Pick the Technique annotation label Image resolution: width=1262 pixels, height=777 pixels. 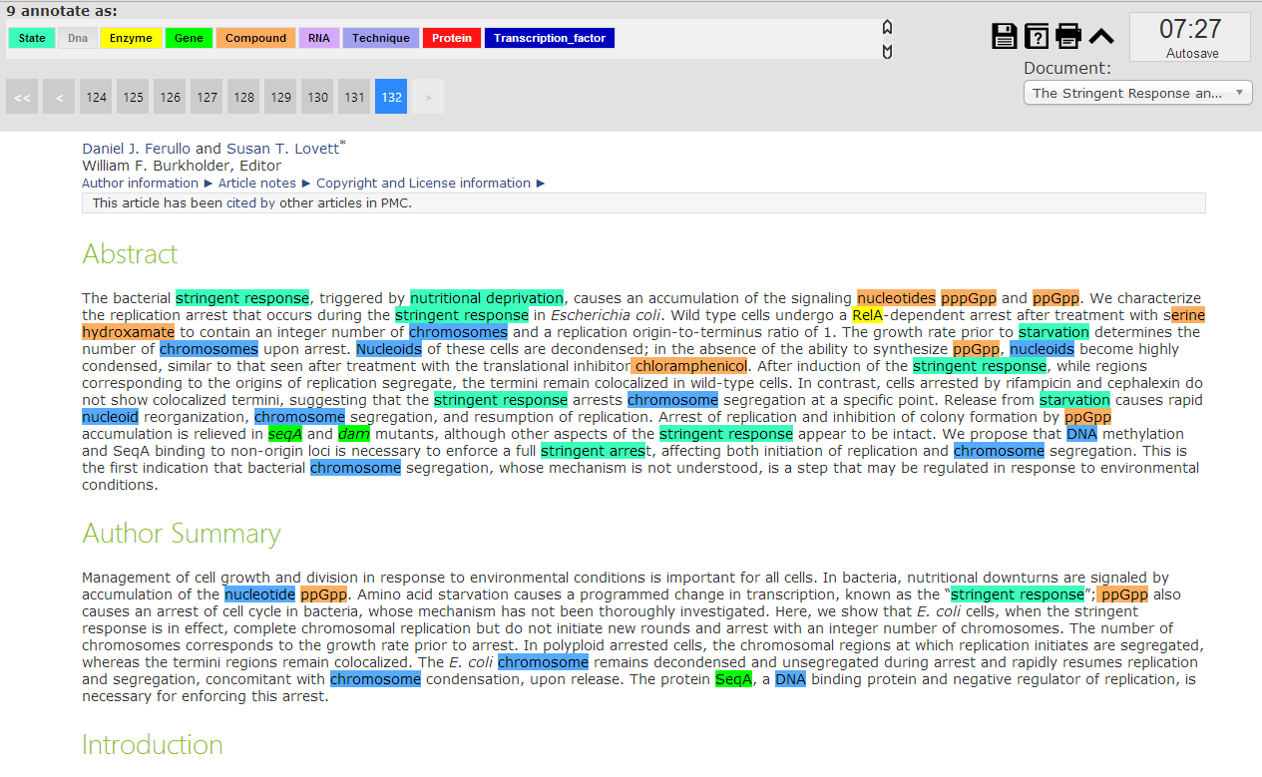381,38
